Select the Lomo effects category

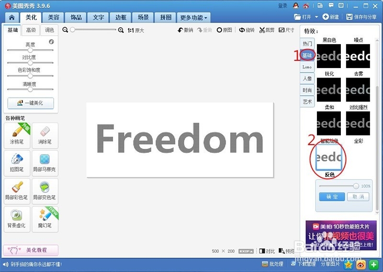pyautogui.click(x=307, y=67)
